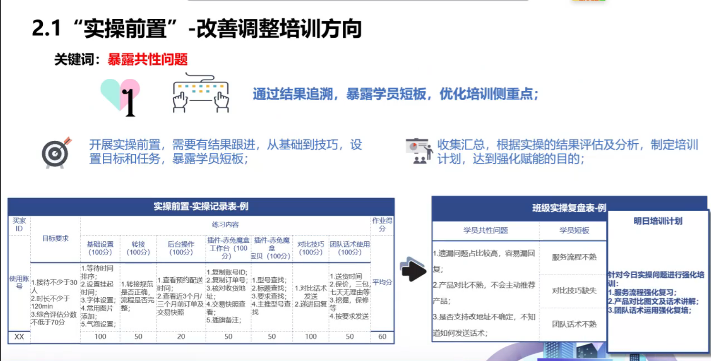
Task: Click the 使用账号 row label
Action: click(19, 282)
